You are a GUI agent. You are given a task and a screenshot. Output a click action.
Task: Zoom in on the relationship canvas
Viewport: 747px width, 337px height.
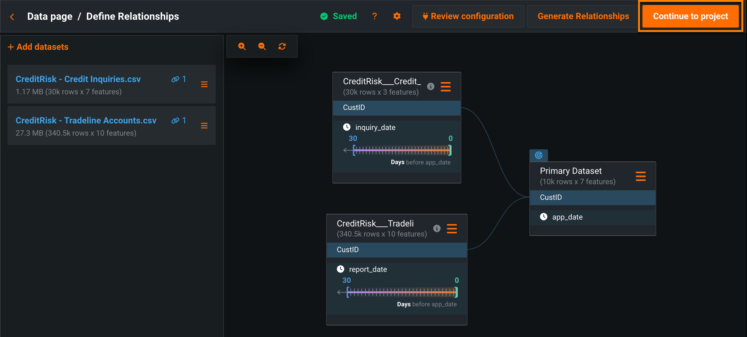[242, 46]
